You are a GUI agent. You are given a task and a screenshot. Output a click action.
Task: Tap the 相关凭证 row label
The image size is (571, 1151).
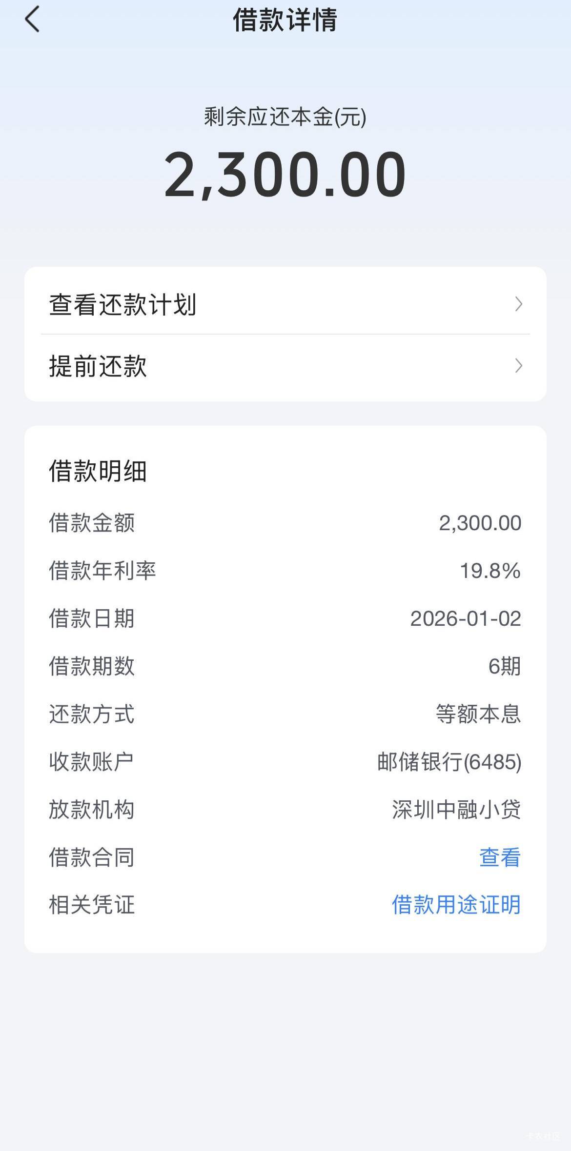[x=92, y=905]
